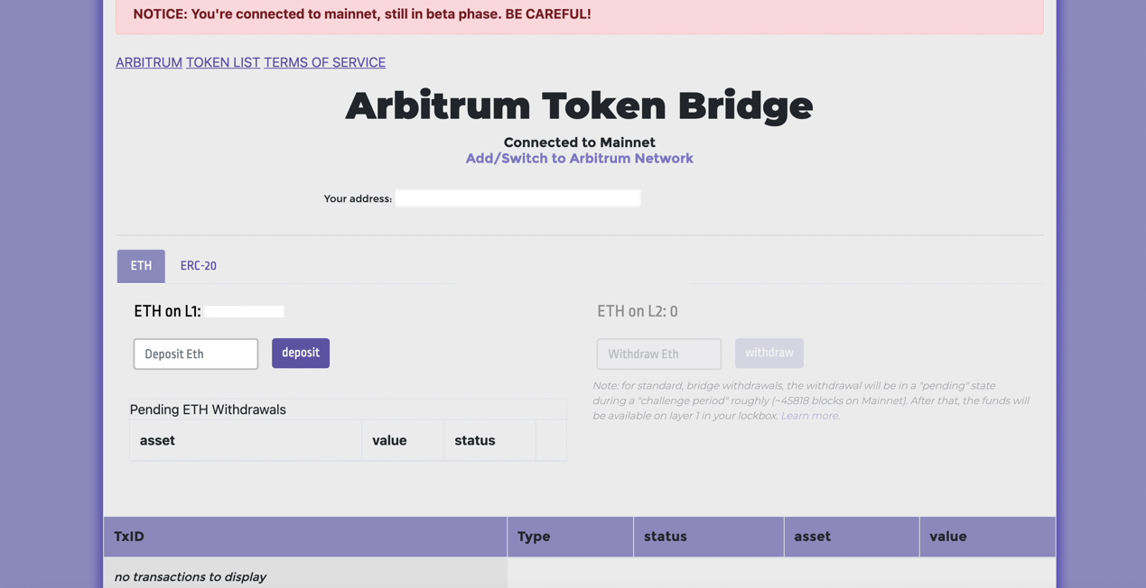Click the TxID column header
This screenshot has width=1146, height=588.
(129, 537)
